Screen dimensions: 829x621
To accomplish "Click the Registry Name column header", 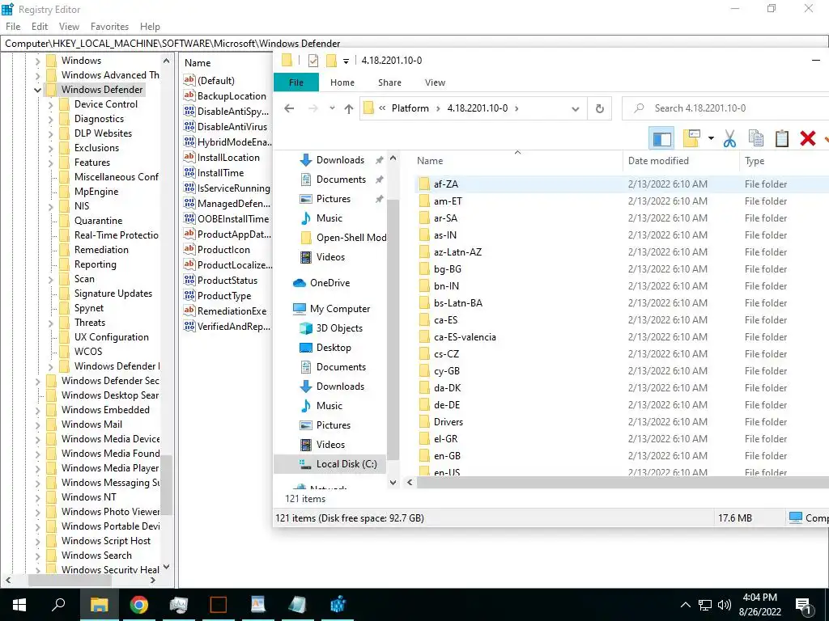I will pyautogui.click(x=227, y=63).
